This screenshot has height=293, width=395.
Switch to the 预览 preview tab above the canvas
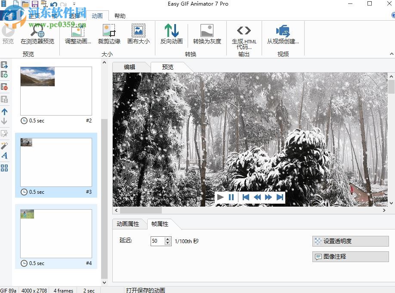168,67
